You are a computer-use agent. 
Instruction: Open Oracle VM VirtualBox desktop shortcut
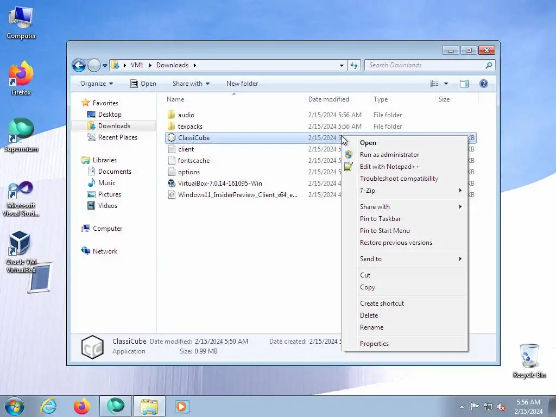click(21, 251)
